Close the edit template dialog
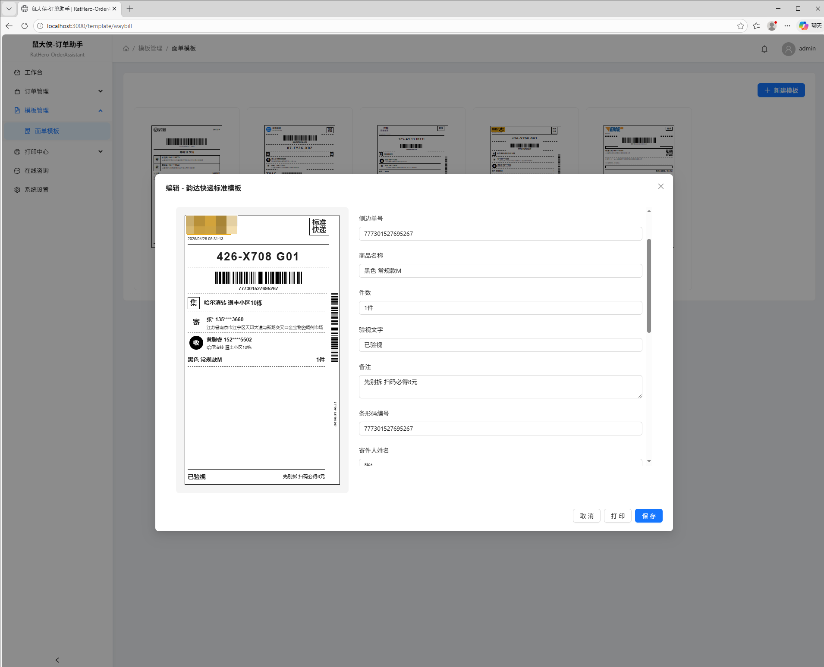This screenshot has width=824, height=667. pyautogui.click(x=660, y=186)
